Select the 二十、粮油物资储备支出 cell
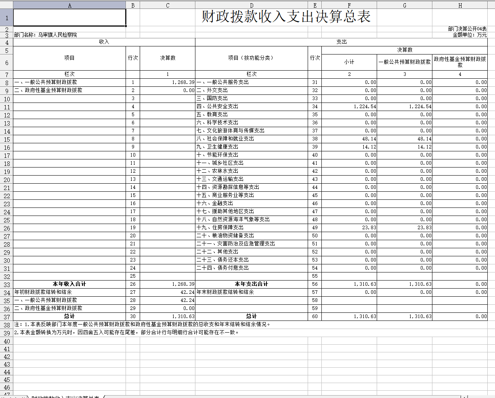This screenshot has height=398, width=495. point(252,236)
